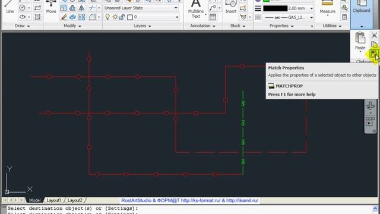
Task: Expand the Annotation panel
Action: (202, 26)
